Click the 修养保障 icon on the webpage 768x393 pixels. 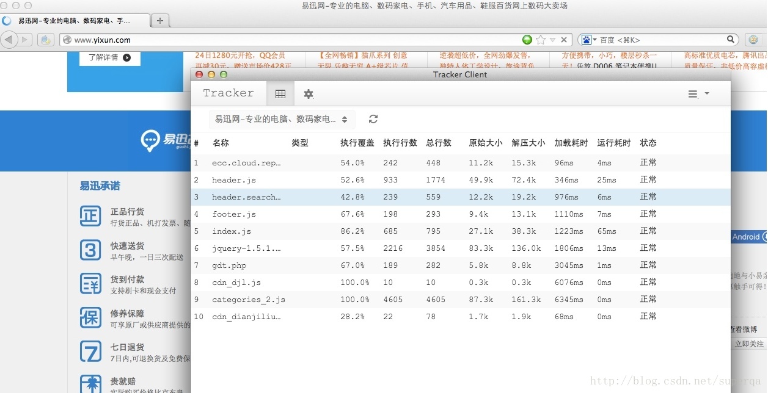point(90,318)
